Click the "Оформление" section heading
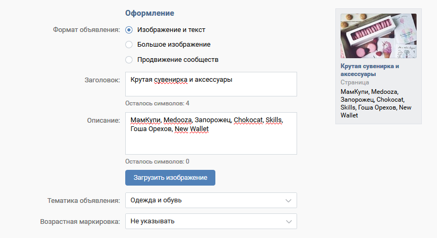This screenshot has height=238, width=437. pyautogui.click(x=149, y=13)
